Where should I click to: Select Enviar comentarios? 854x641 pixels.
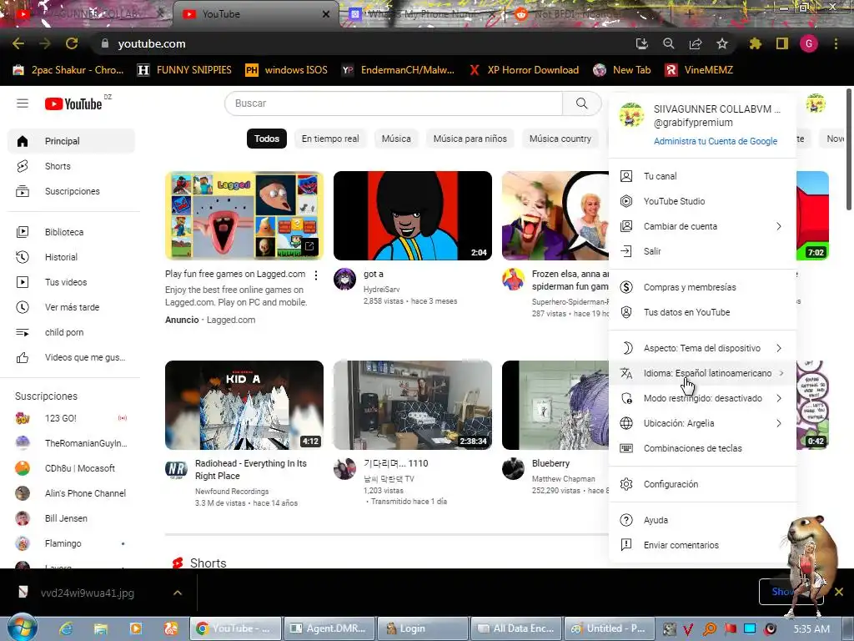702,545
